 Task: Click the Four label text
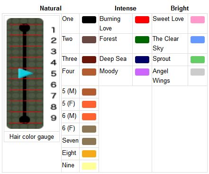click(x=68, y=71)
